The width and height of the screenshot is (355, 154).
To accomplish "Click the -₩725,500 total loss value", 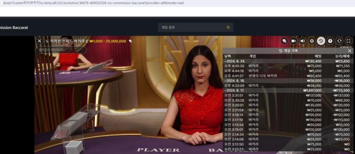I will 341,90.
